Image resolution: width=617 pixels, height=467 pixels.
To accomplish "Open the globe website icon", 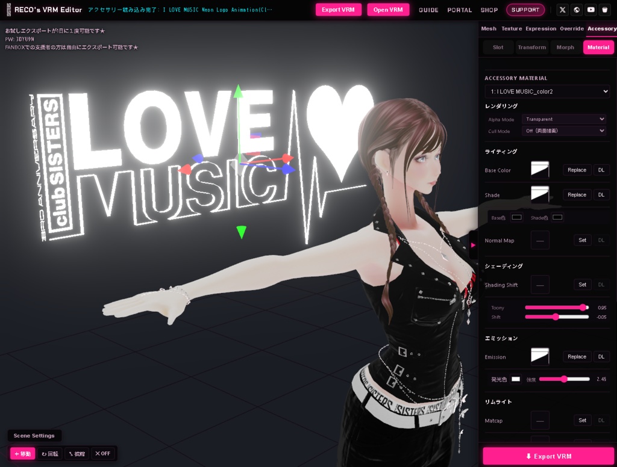I will click(577, 10).
